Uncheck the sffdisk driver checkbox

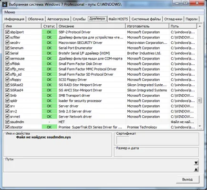[x=7, y=64]
